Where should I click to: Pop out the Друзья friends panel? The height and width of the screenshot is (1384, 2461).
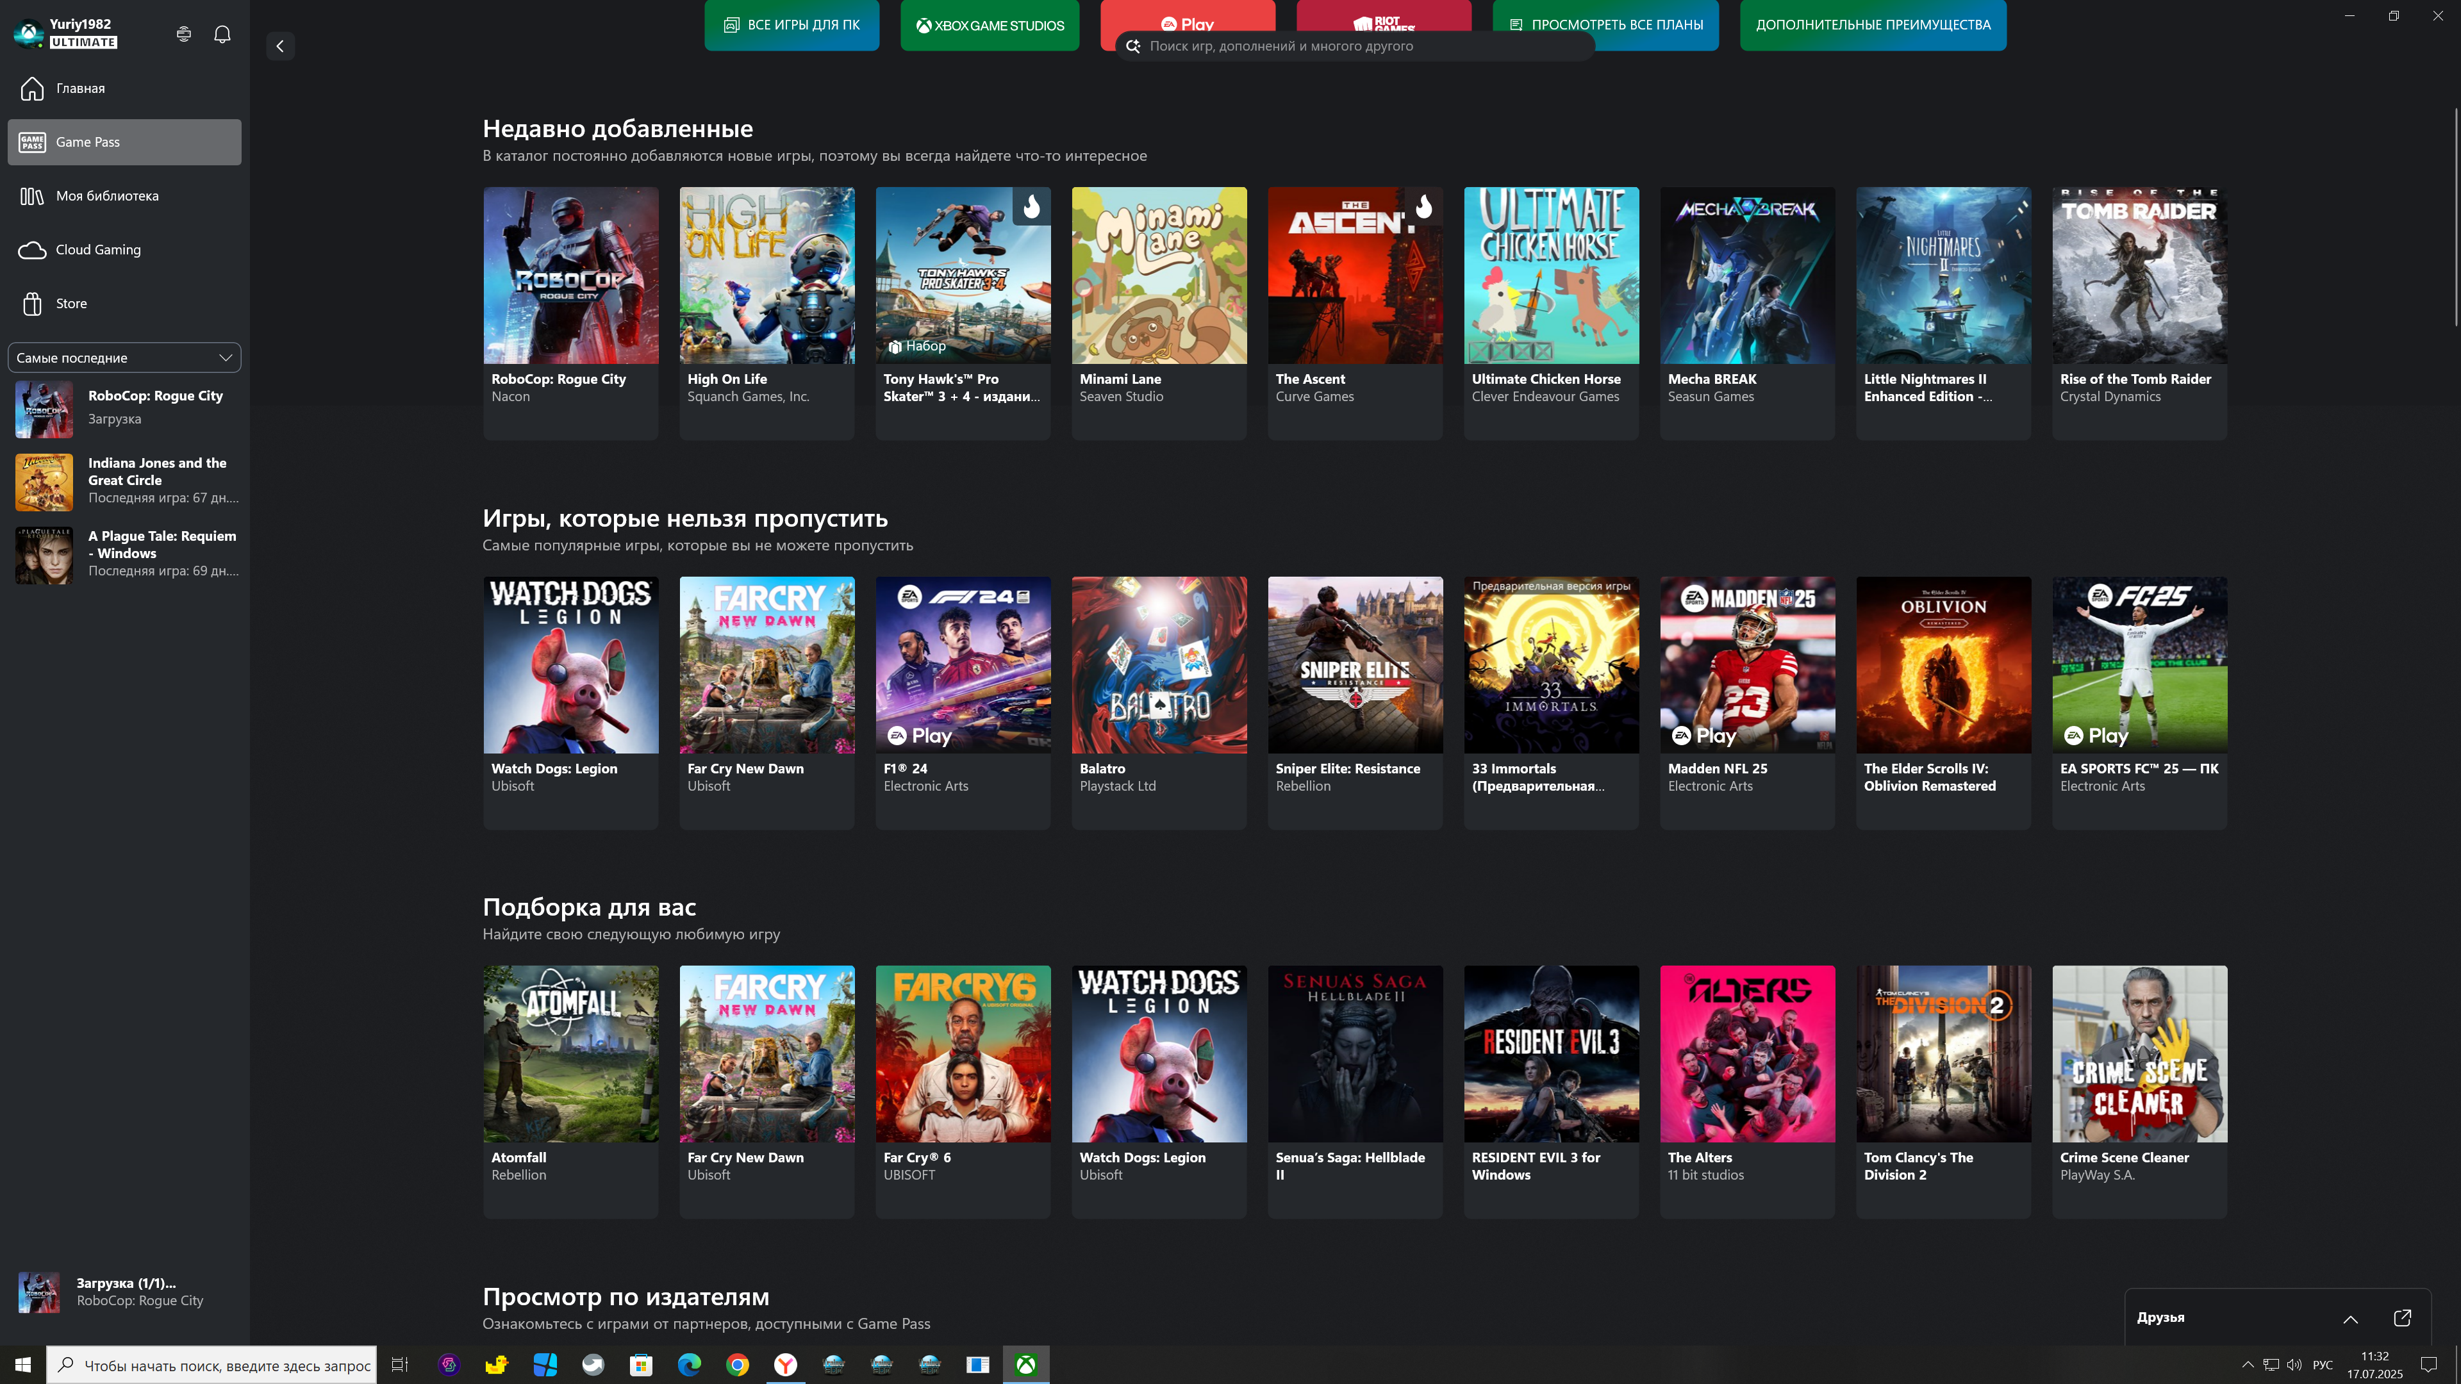(2402, 1317)
